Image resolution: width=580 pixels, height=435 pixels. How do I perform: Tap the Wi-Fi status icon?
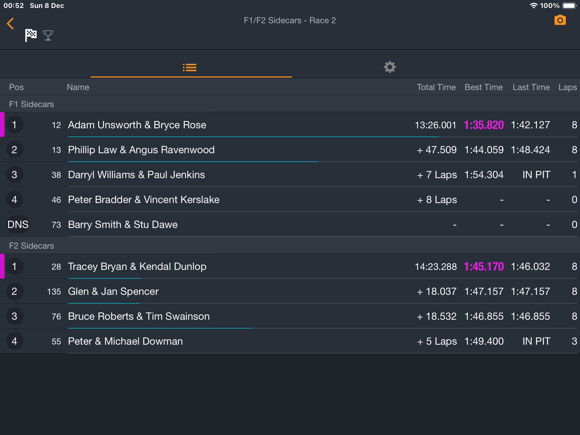tap(534, 6)
